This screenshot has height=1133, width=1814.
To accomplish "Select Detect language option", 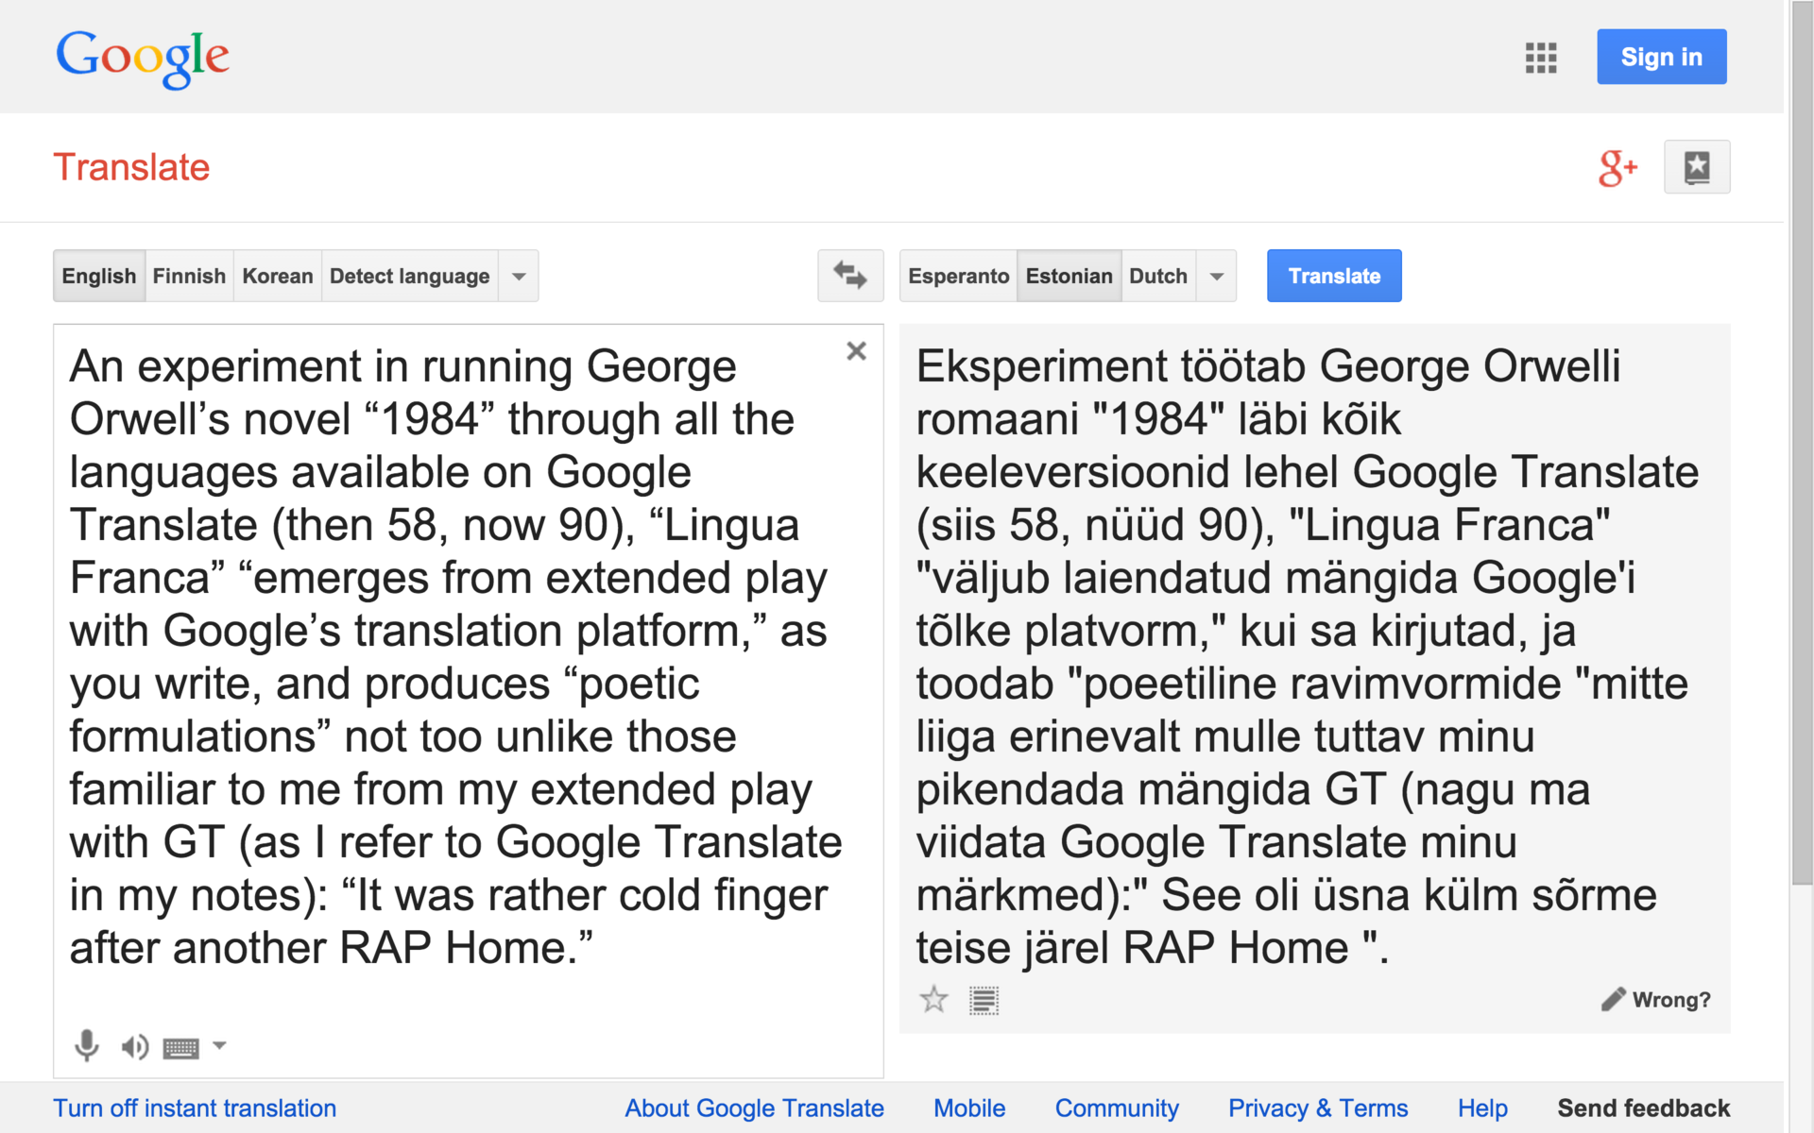I will coord(409,276).
